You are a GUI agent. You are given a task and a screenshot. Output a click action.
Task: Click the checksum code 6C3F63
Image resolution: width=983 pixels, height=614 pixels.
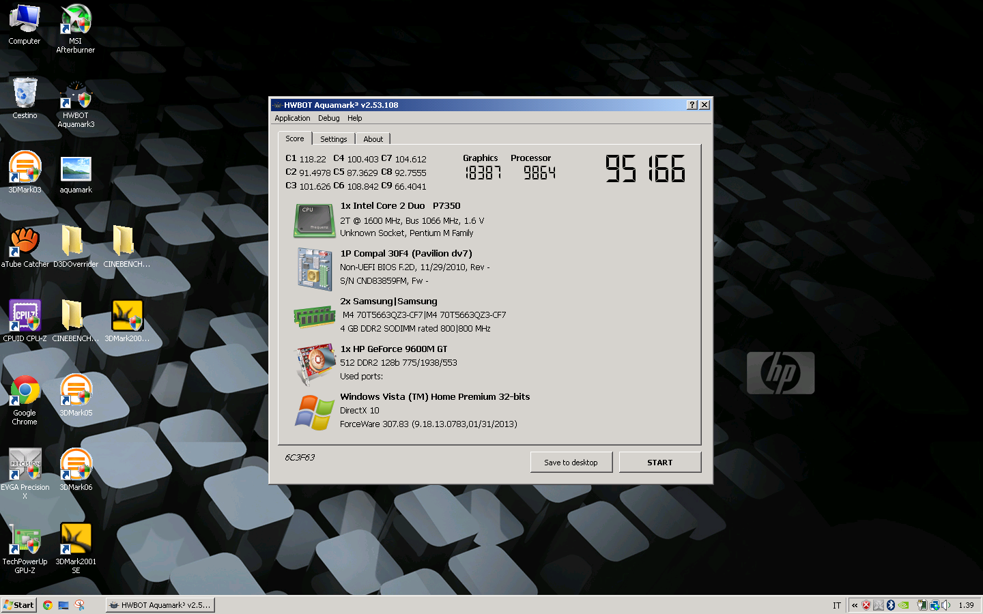(x=300, y=458)
